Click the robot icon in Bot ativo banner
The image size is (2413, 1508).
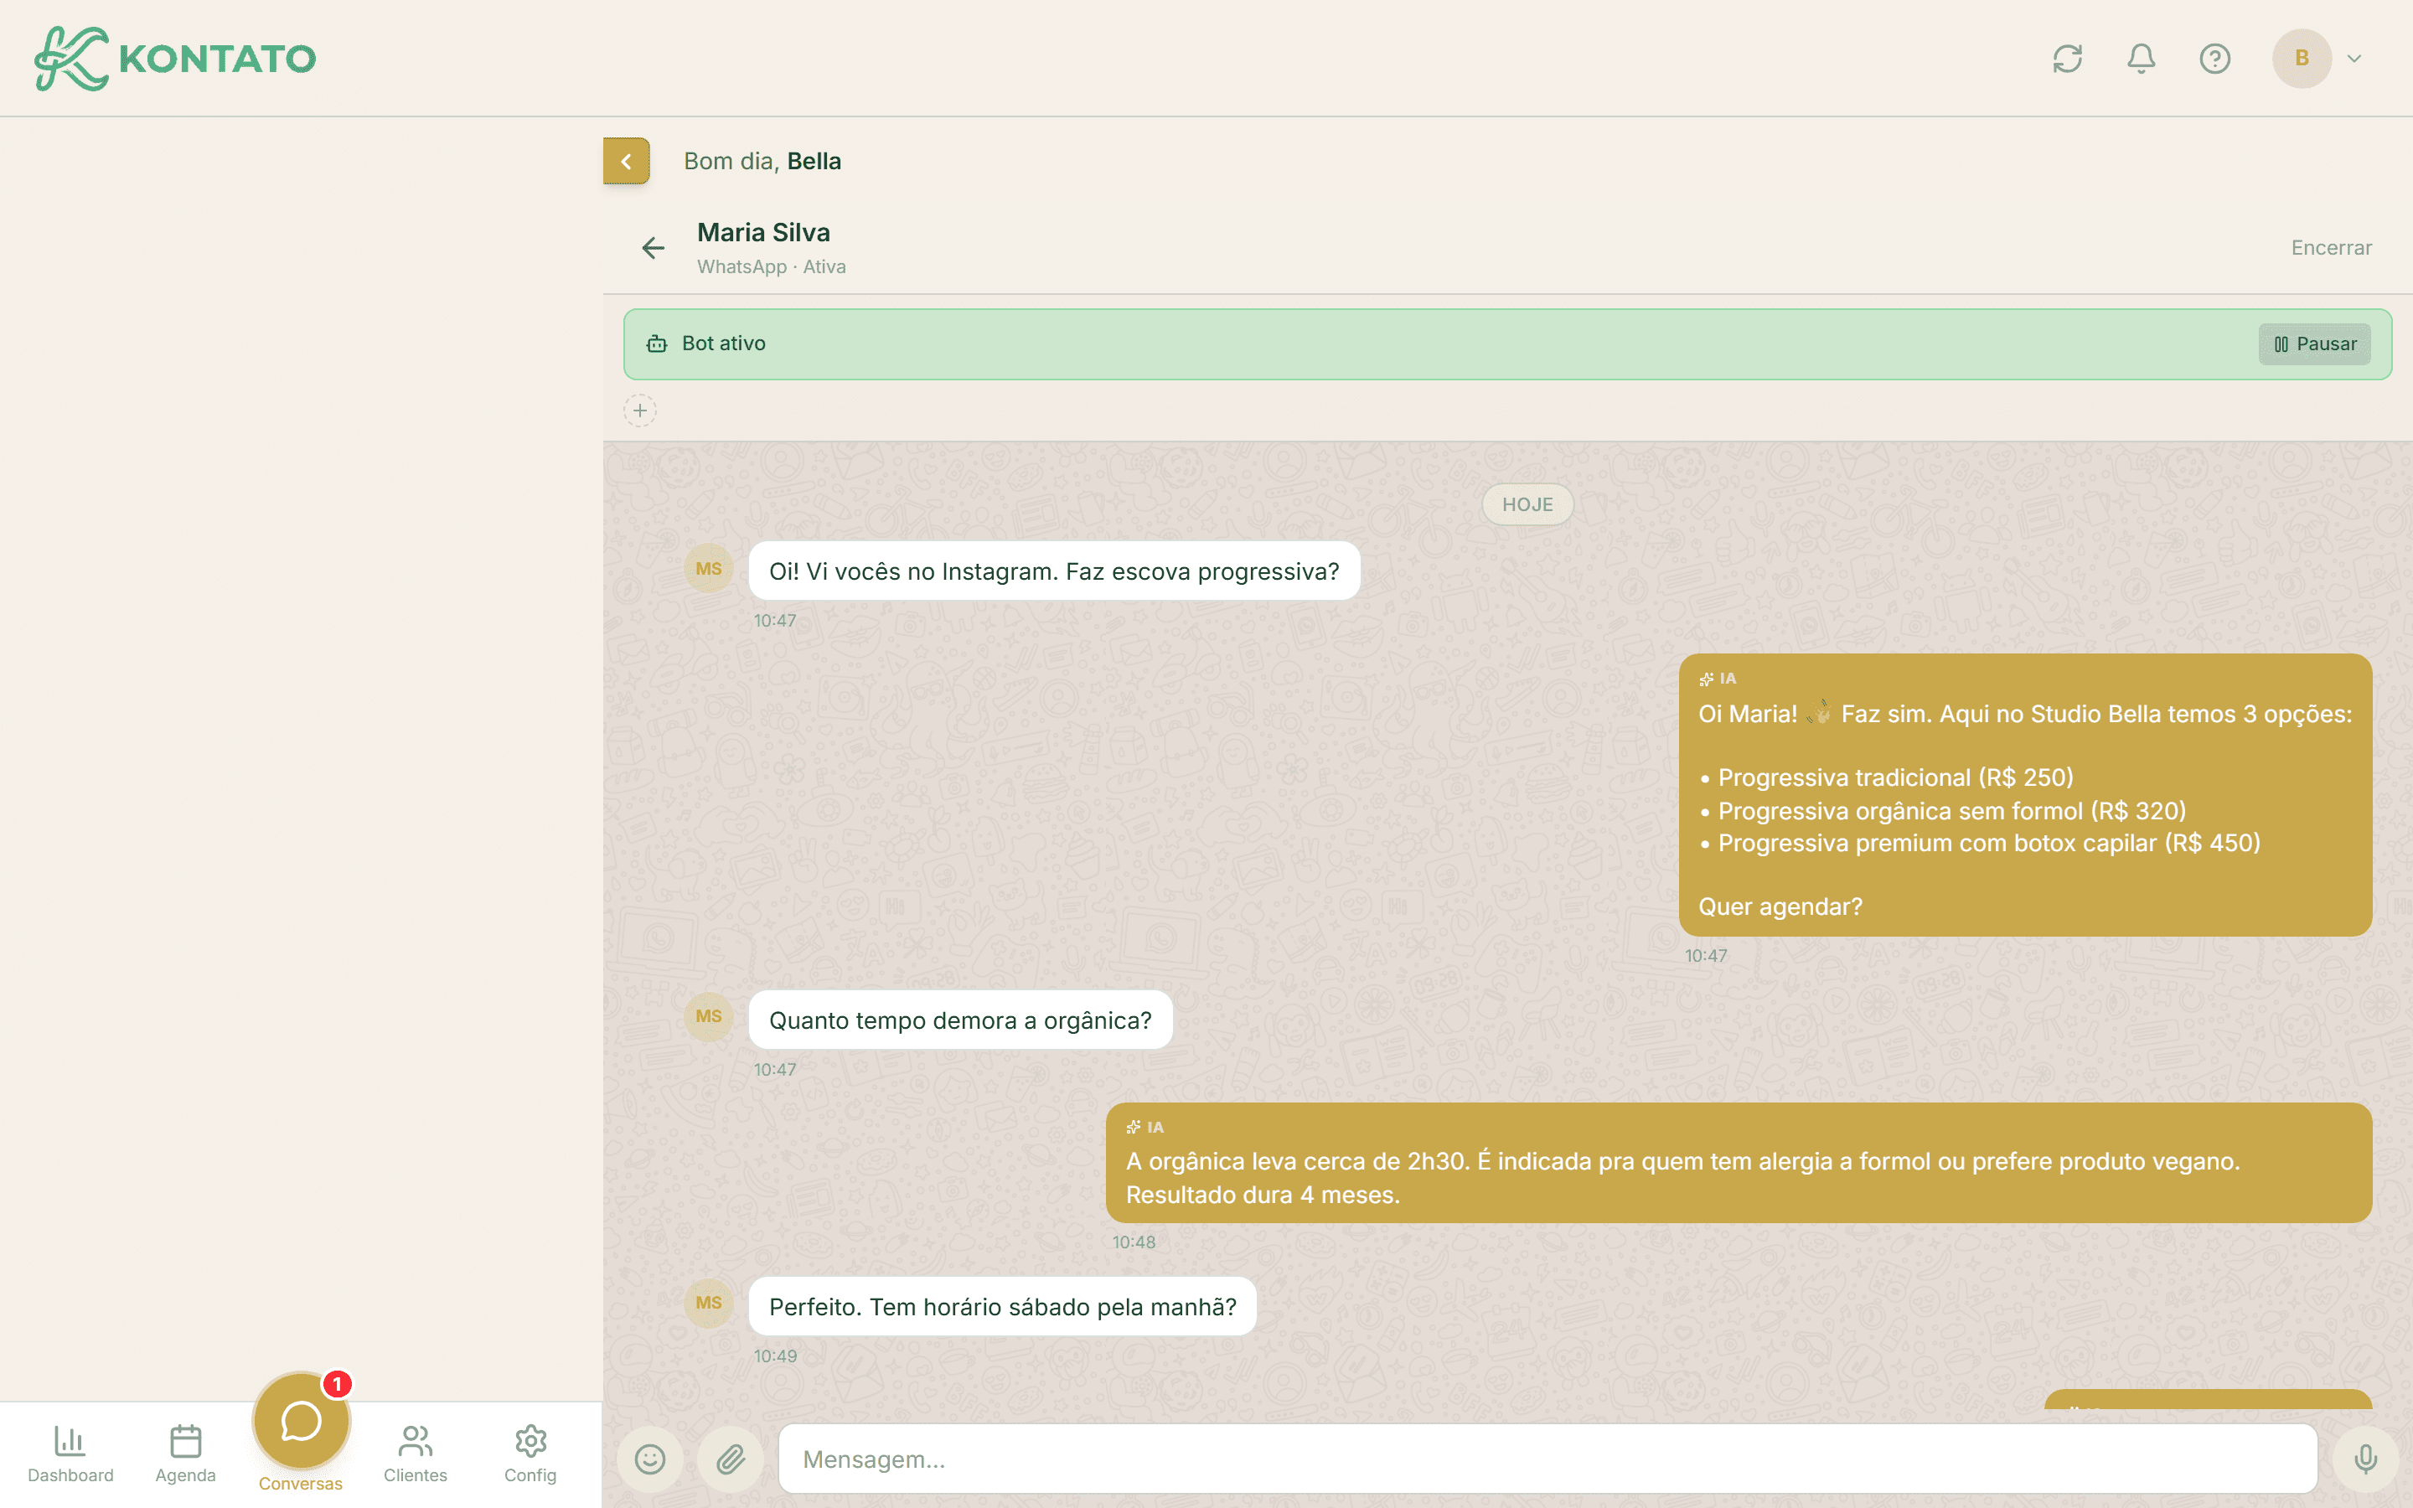pos(656,344)
